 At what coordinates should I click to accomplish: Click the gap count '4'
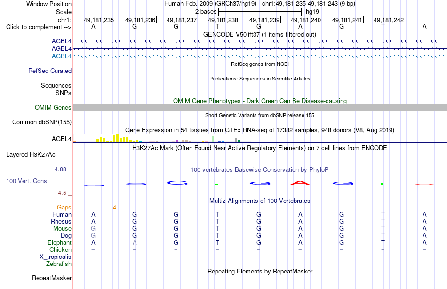[114, 208]
